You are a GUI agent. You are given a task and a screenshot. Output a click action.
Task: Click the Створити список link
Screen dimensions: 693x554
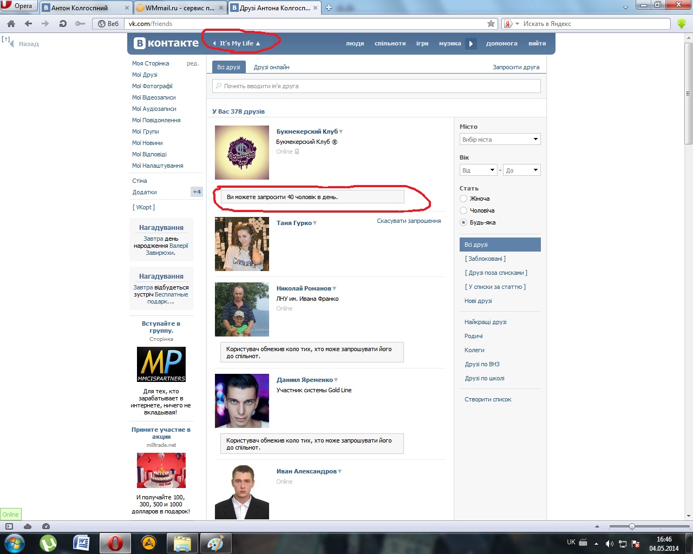tap(488, 399)
